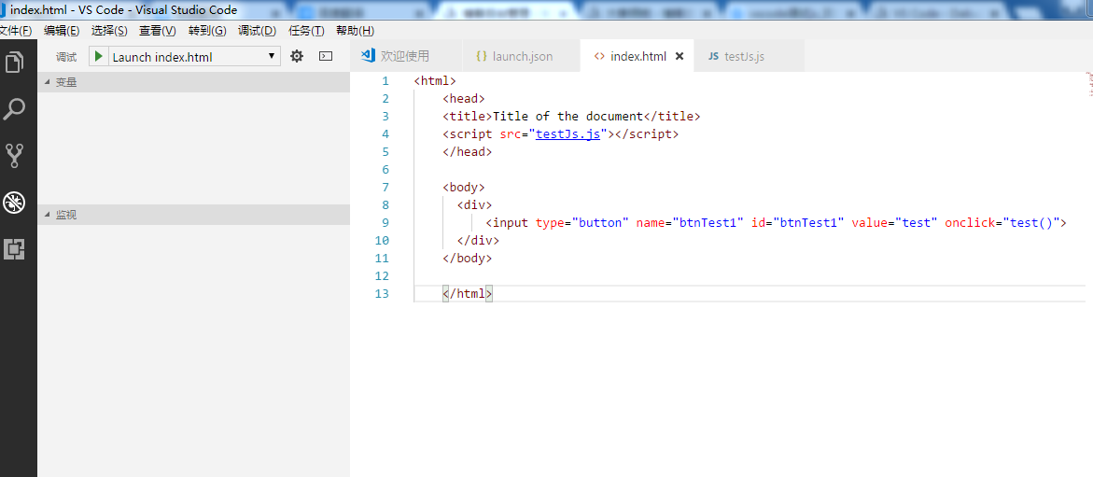Open the 转到(G) menu
Image resolution: width=1093 pixels, height=477 pixels.
pos(207,31)
